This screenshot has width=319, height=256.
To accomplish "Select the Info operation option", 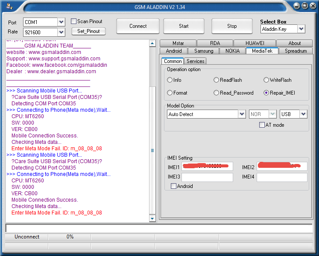I will (170, 80).
